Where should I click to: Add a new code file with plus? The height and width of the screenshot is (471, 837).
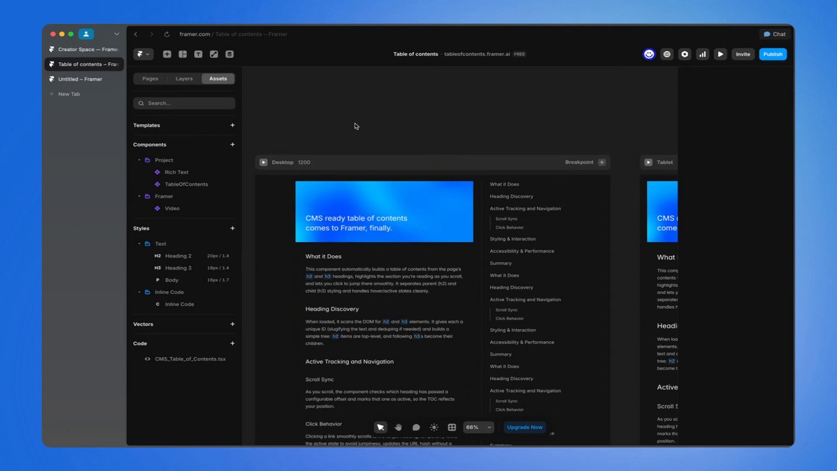click(232, 343)
